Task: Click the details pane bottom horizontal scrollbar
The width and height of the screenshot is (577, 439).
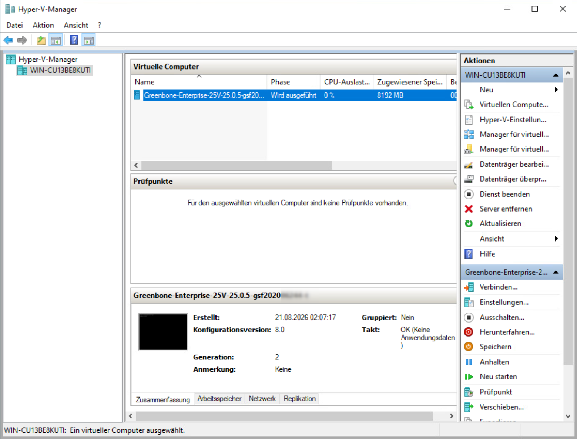Action: [x=284, y=416]
